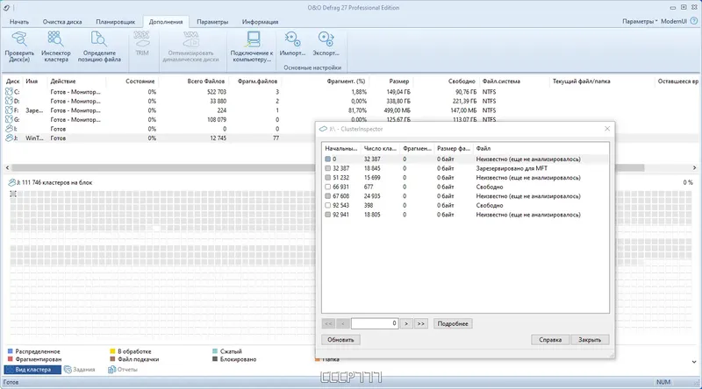This screenshot has height=389, width=702.
Task: Select cluster block row starting at 32 387
Action: click(x=465, y=168)
